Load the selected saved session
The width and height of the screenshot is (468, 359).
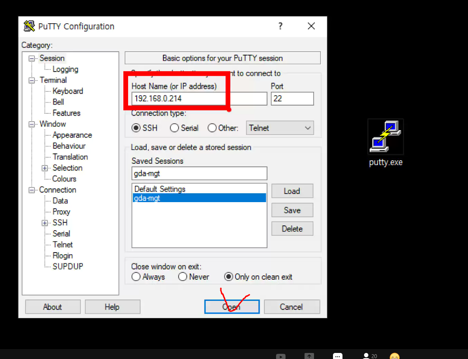coord(292,191)
